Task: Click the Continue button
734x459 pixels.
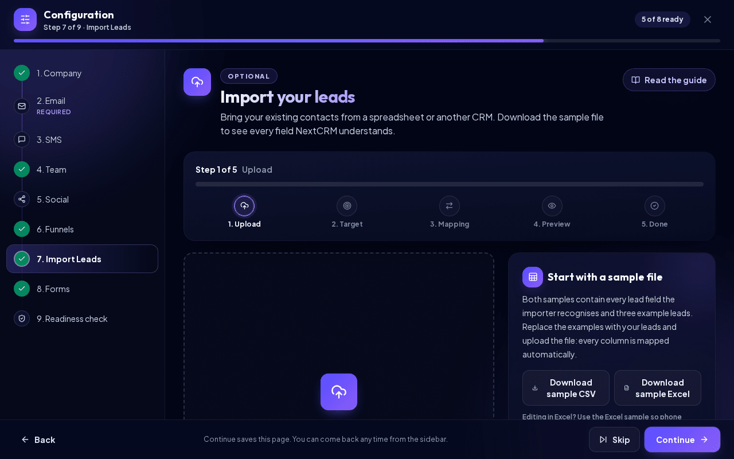Action: pyautogui.click(x=682, y=439)
